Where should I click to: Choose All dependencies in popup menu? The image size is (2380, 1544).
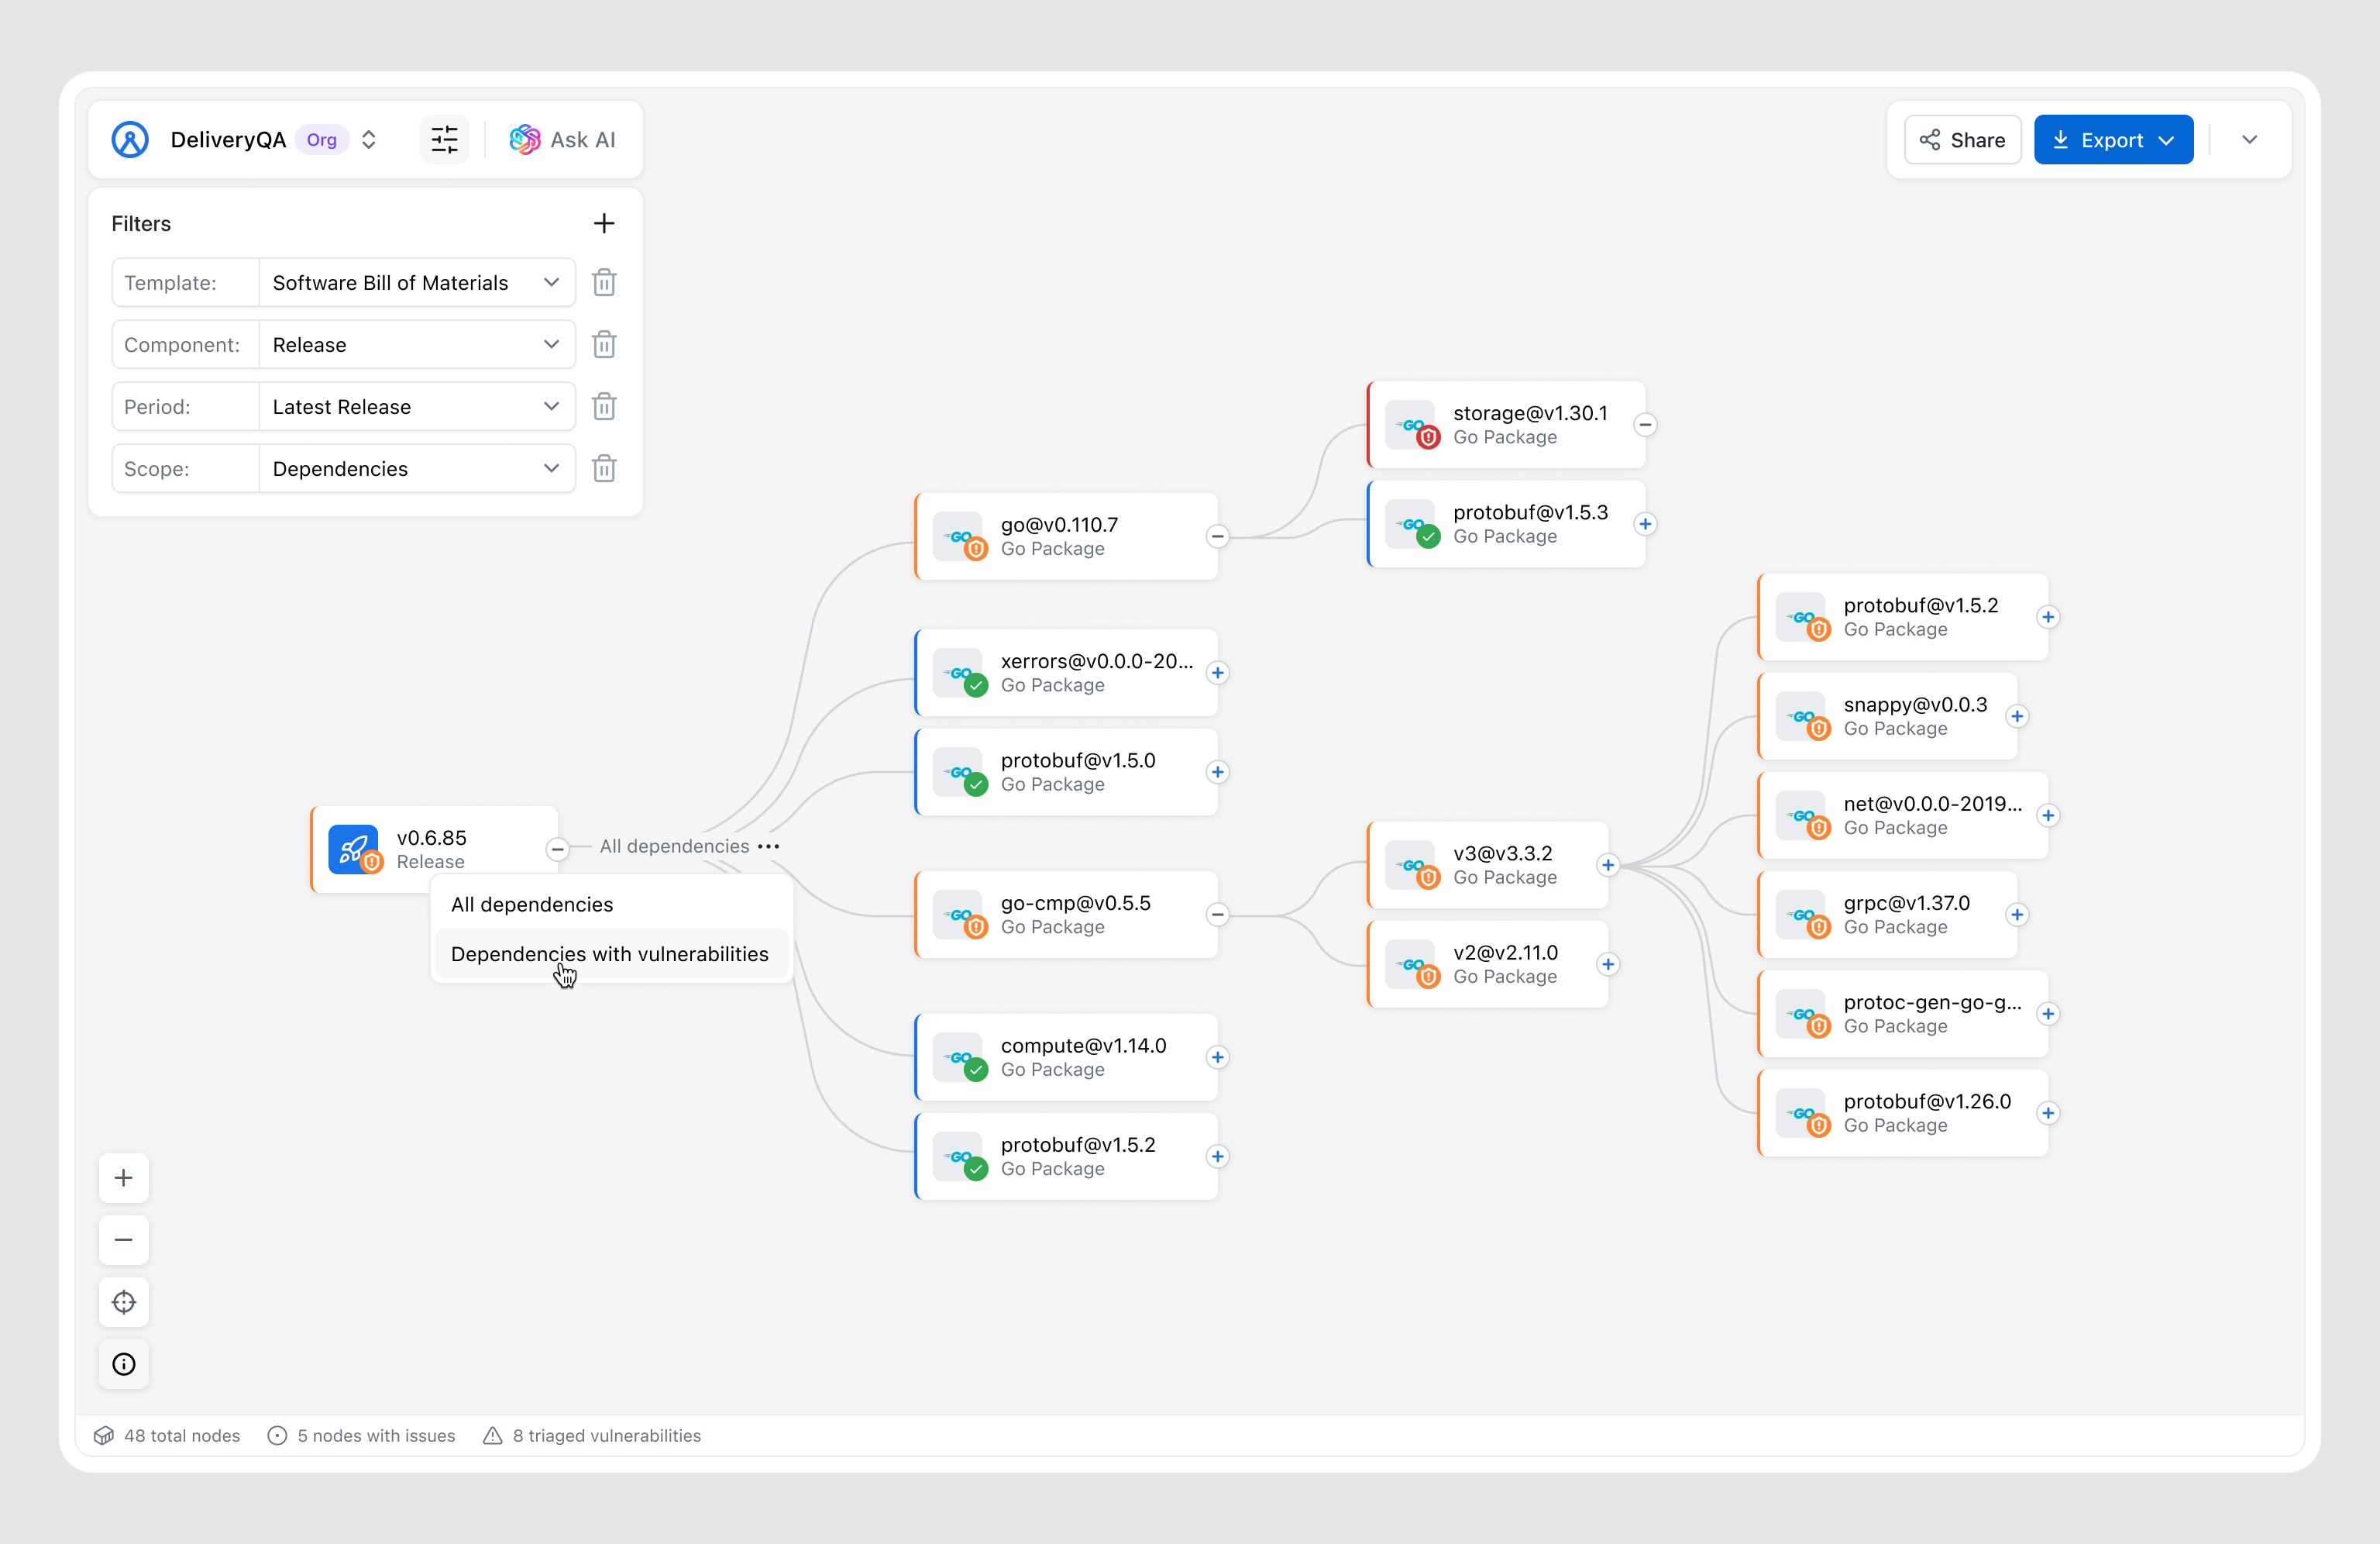(x=532, y=905)
